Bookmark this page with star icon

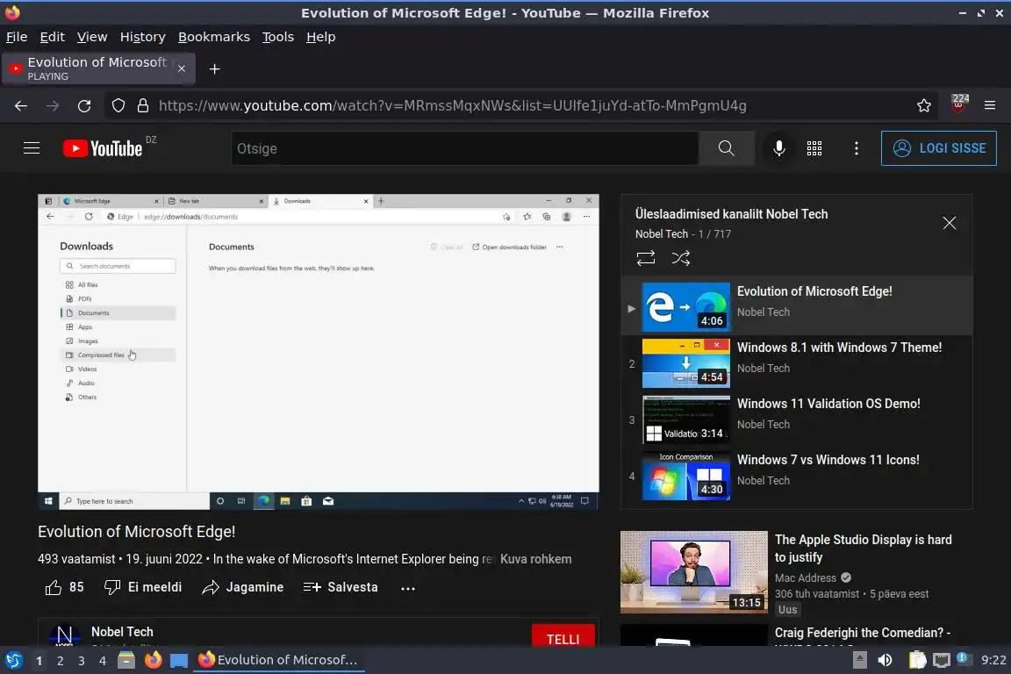coord(924,106)
